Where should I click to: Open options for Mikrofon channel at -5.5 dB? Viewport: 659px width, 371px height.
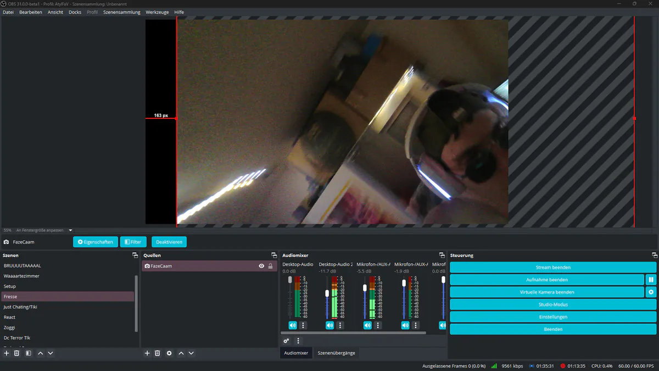click(x=378, y=325)
